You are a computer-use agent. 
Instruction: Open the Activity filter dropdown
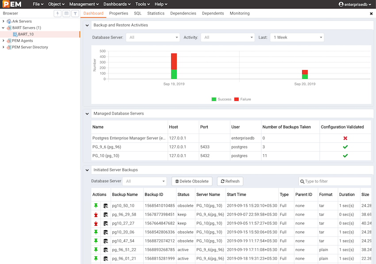(227, 38)
